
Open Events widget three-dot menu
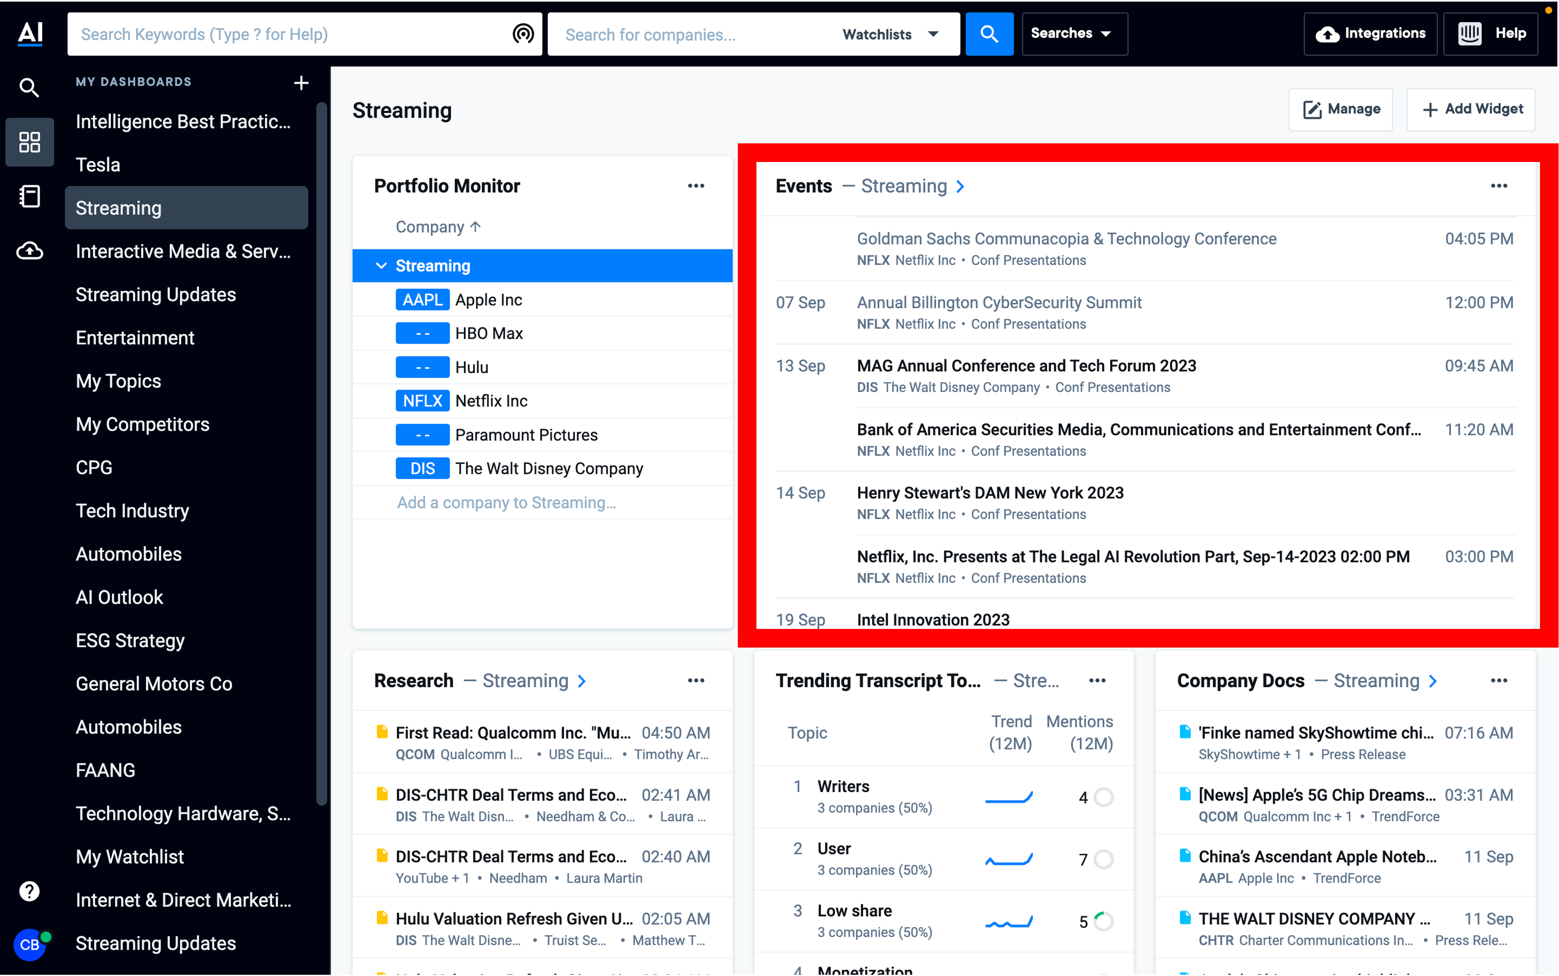[x=1498, y=186]
